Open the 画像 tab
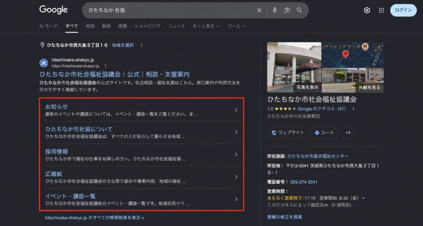423x226 pixels. click(x=122, y=26)
